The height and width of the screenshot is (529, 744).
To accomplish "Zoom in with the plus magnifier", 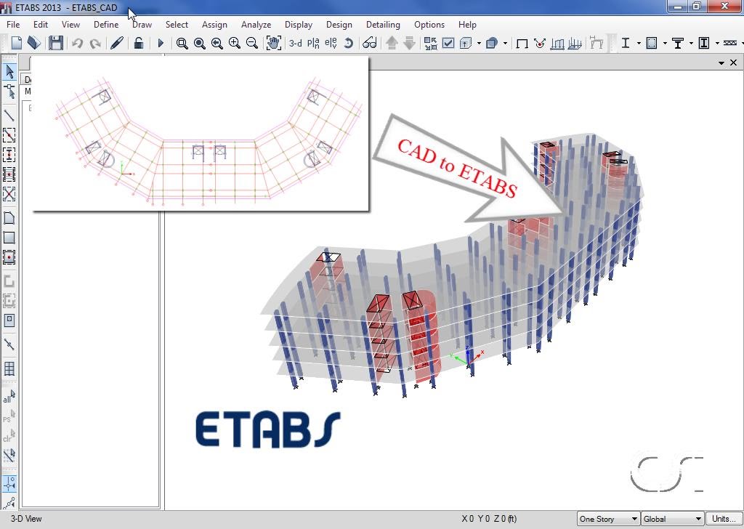I will 235,43.
